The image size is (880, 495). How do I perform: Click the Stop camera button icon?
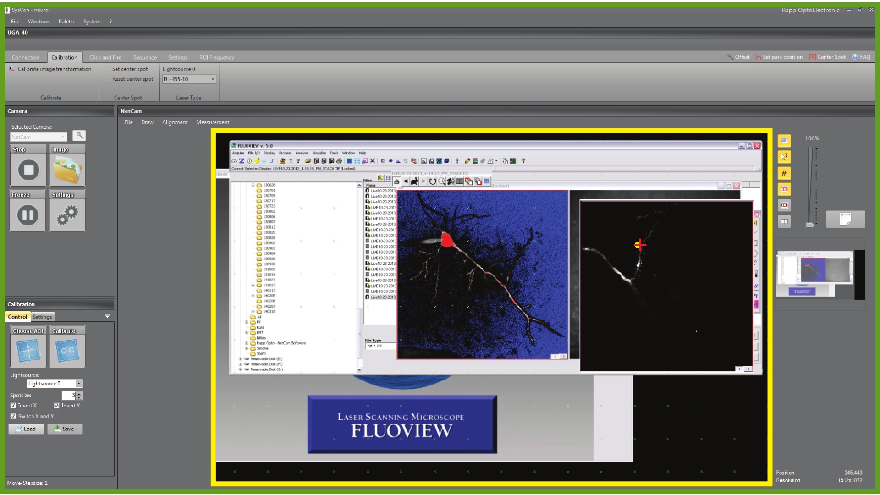(28, 170)
